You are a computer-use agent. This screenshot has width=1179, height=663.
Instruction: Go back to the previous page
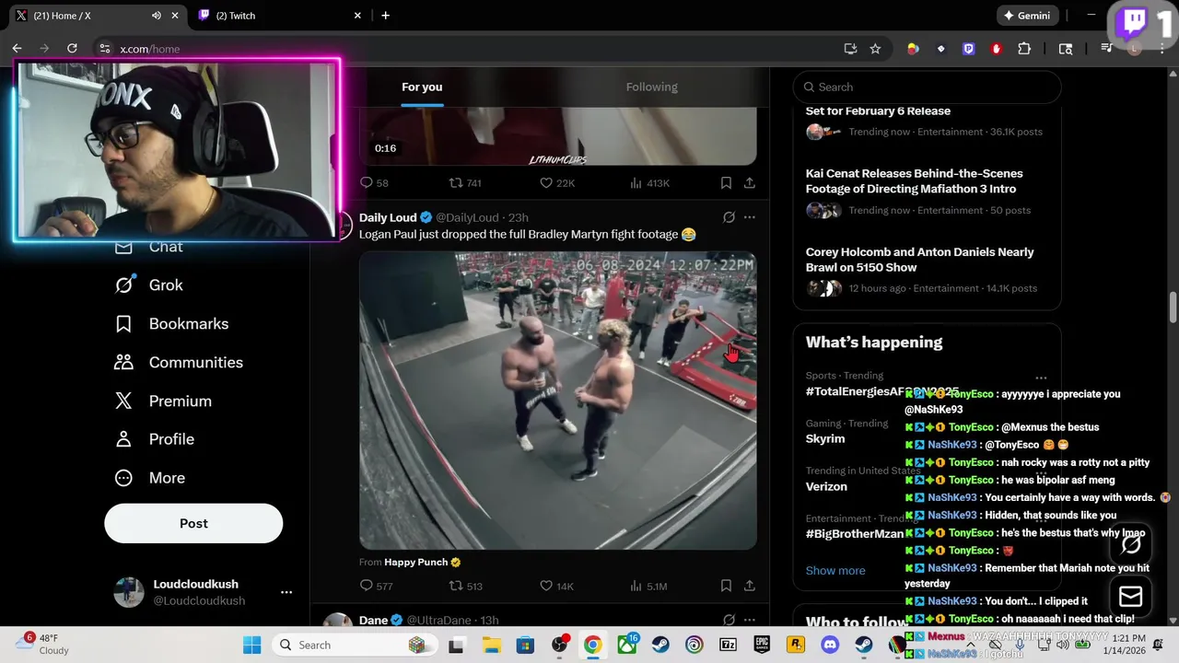pos(17,49)
